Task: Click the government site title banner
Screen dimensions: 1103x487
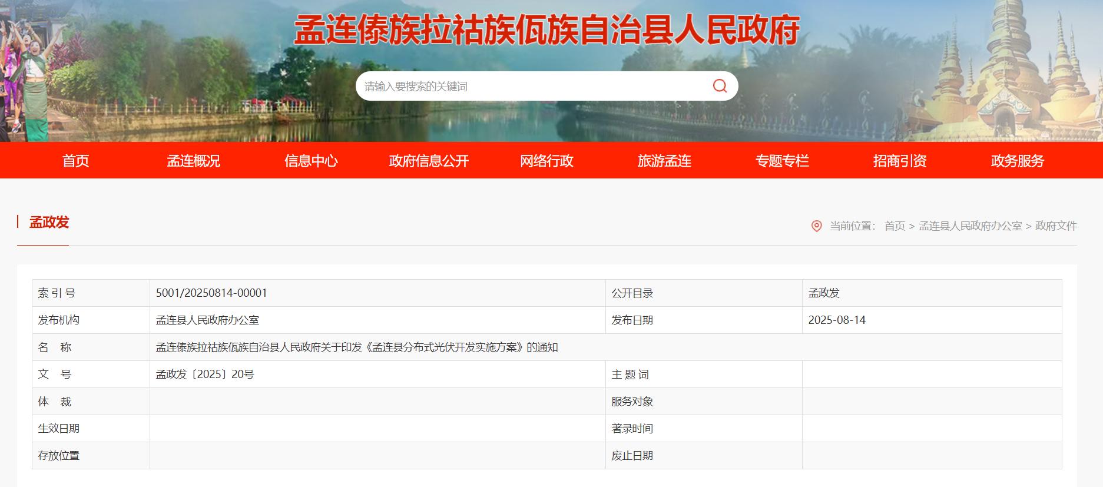Action: click(x=546, y=29)
